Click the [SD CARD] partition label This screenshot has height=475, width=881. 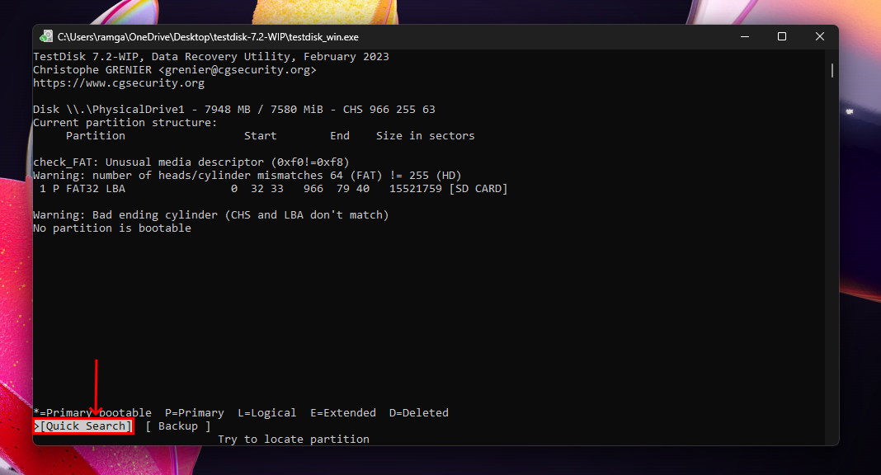(x=478, y=189)
